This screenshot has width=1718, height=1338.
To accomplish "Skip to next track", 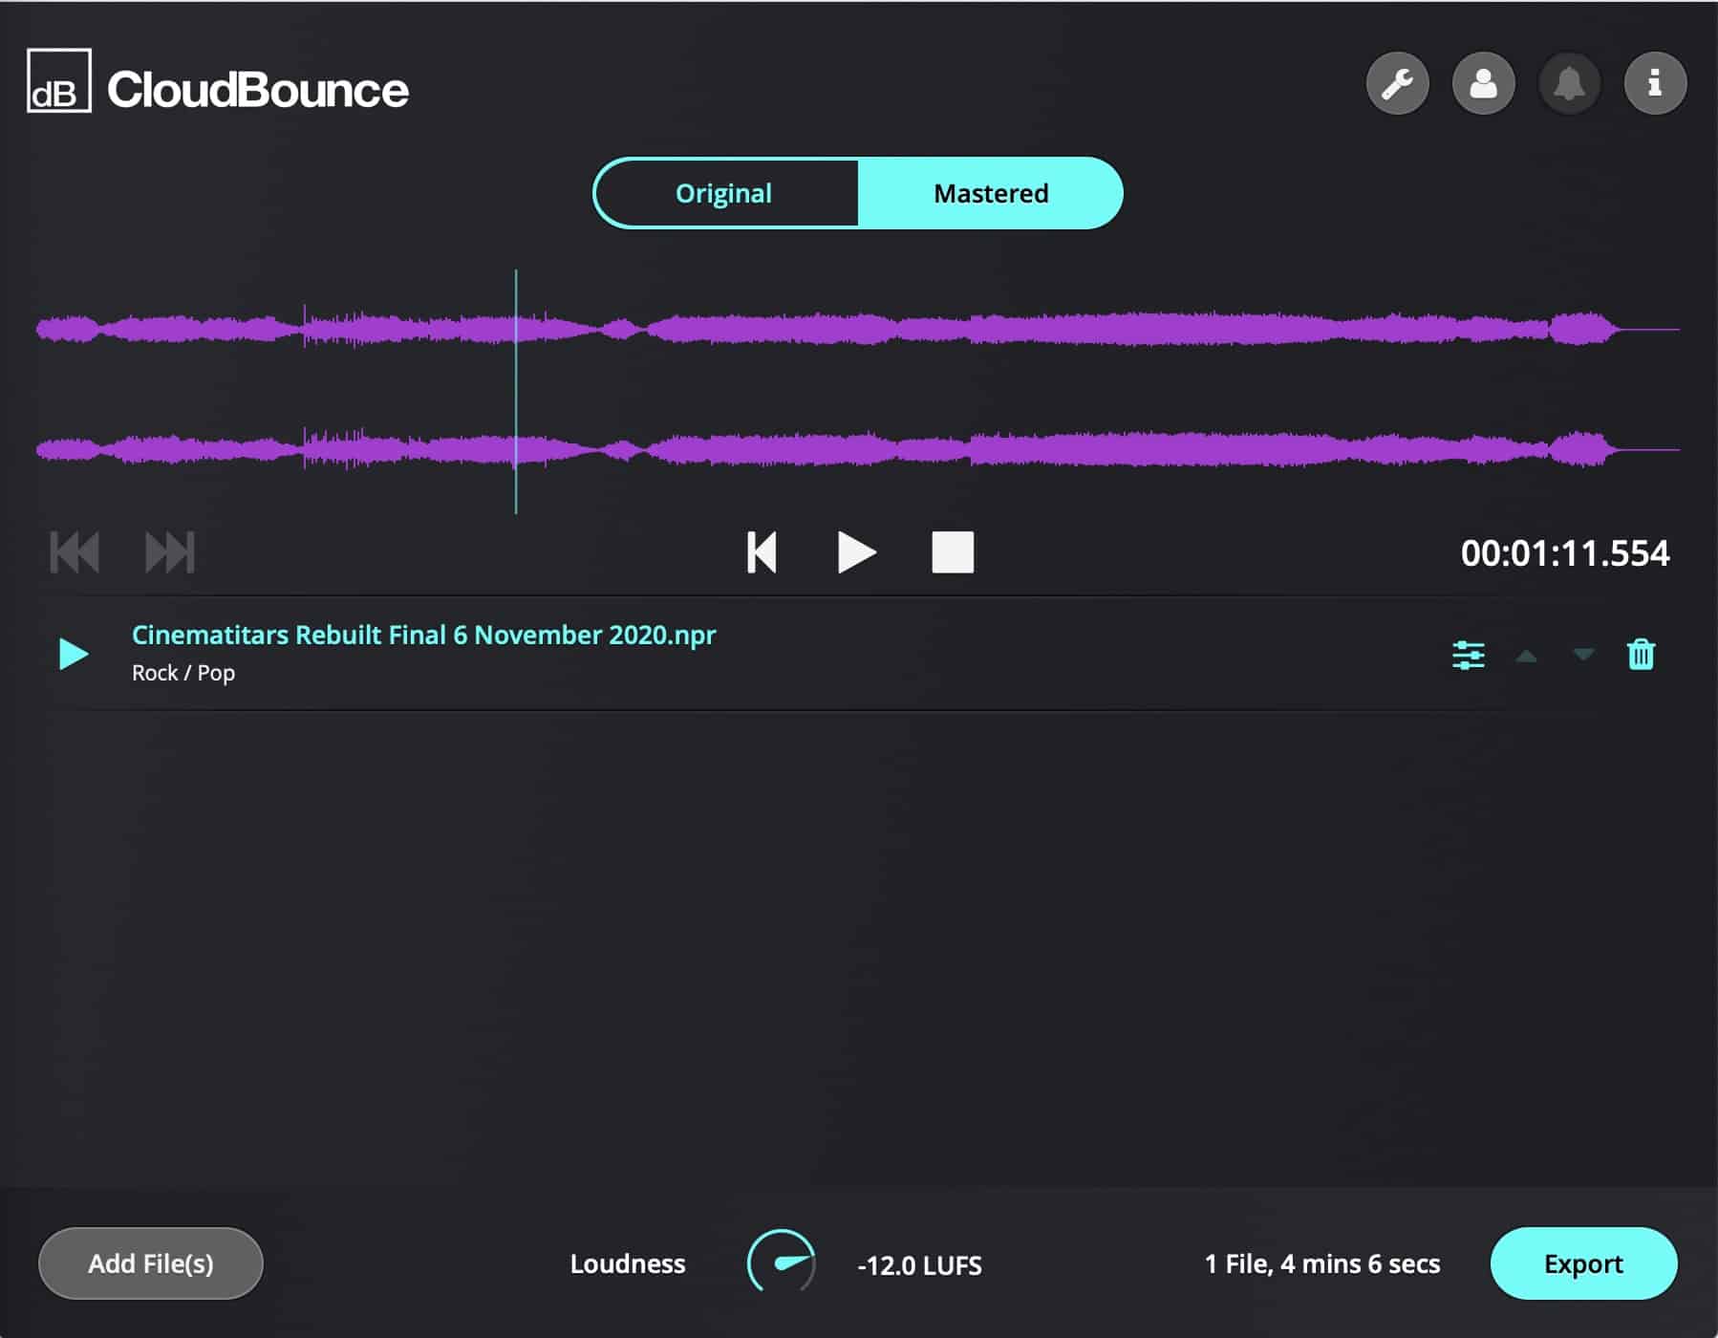I will point(170,552).
